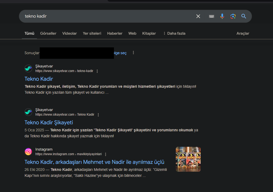
Task: Select the Web tab
Action: 132,33
